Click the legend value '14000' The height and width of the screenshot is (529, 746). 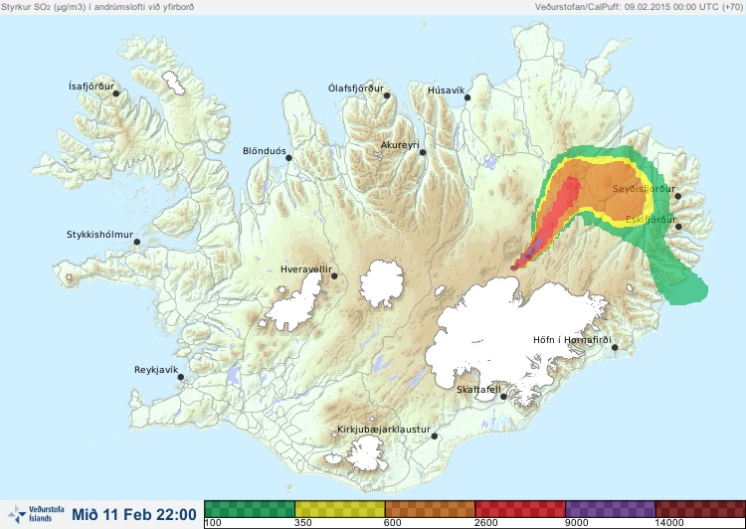(669, 523)
